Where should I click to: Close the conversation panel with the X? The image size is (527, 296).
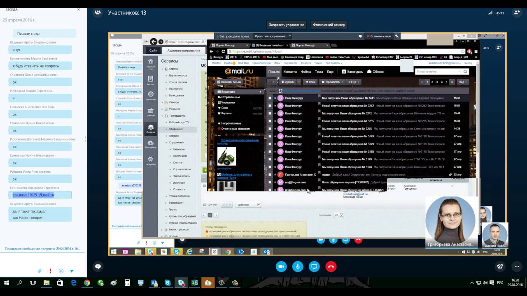coord(78,9)
